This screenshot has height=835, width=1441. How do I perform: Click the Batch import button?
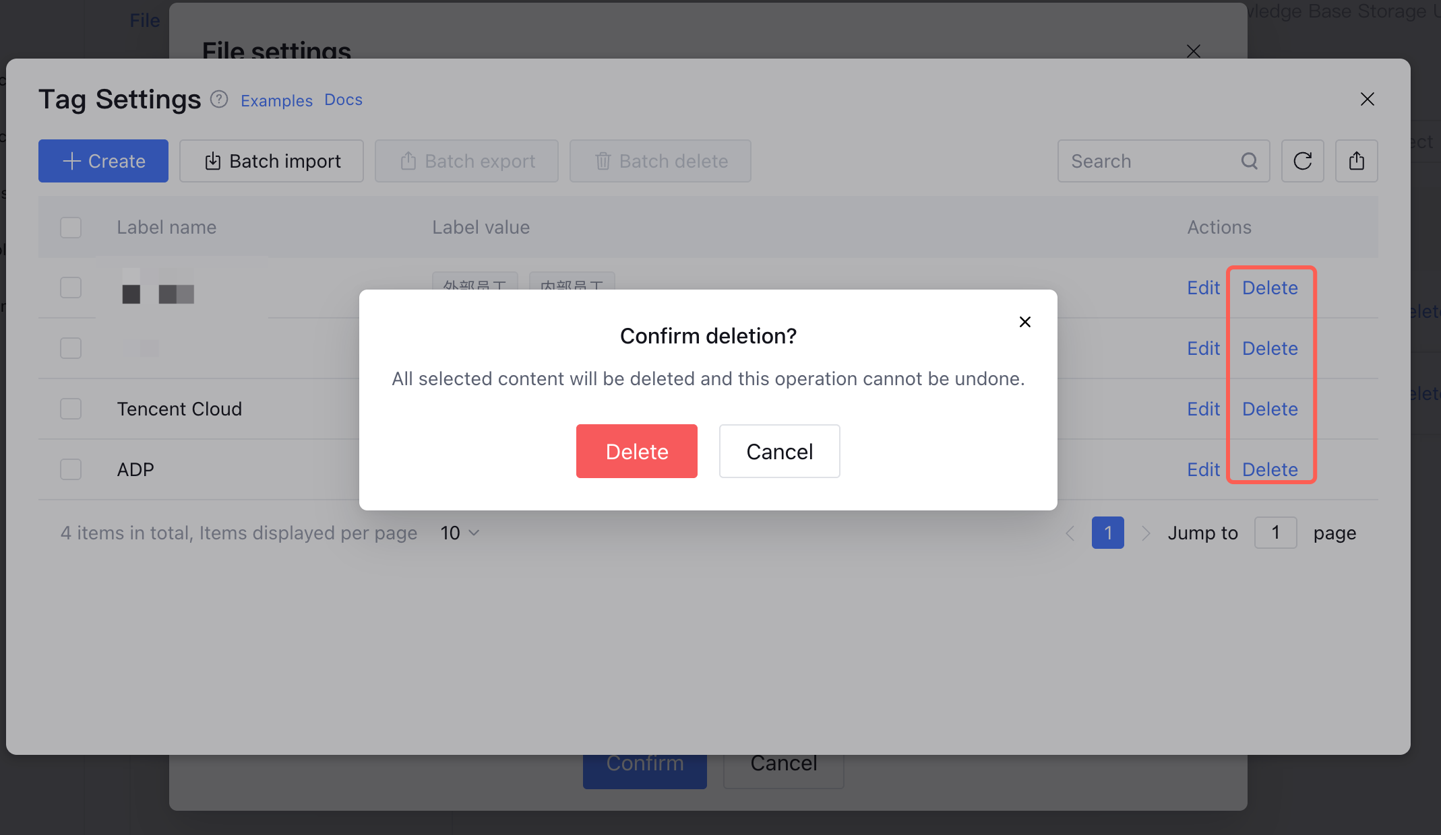click(272, 161)
